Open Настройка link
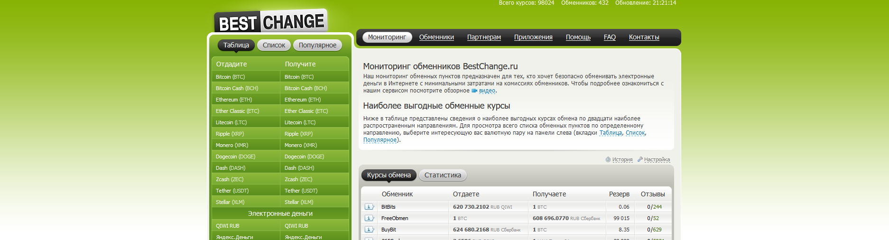The height and width of the screenshot is (240, 889). pos(657,159)
